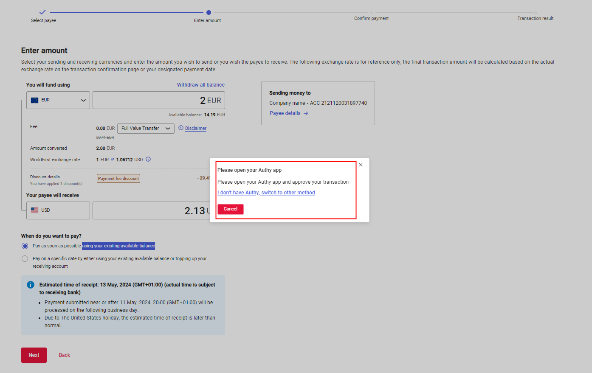This screenshot has width=592, height=373.
Task: Click the Disclaimer info icon
Action: 181,128
